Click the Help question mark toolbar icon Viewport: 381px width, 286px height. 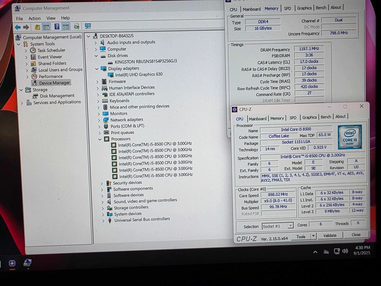pos(57,27)
